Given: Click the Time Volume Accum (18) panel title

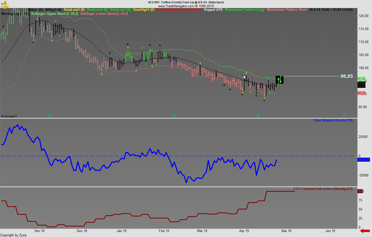Looking at the screenshot, I should 333,120.
